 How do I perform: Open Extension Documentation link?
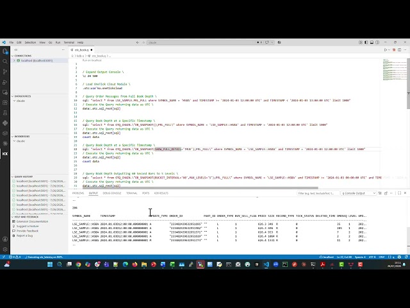33,221
